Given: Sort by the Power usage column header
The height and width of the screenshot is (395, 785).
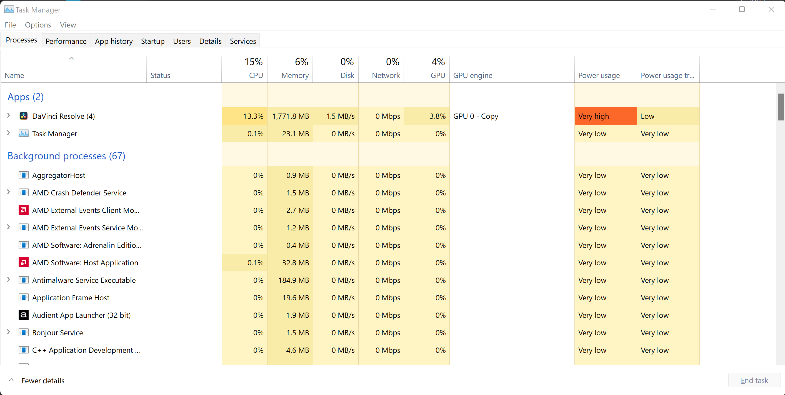Looking at the screenshot, I should pos(606,69).
